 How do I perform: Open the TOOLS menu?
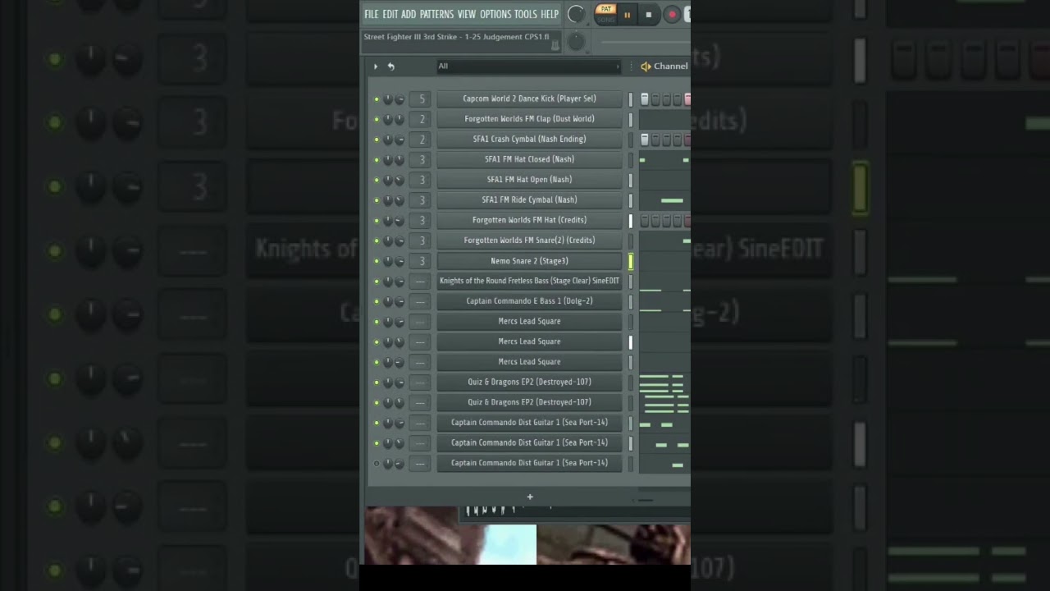pyautogui.click(x=526, y=14)
